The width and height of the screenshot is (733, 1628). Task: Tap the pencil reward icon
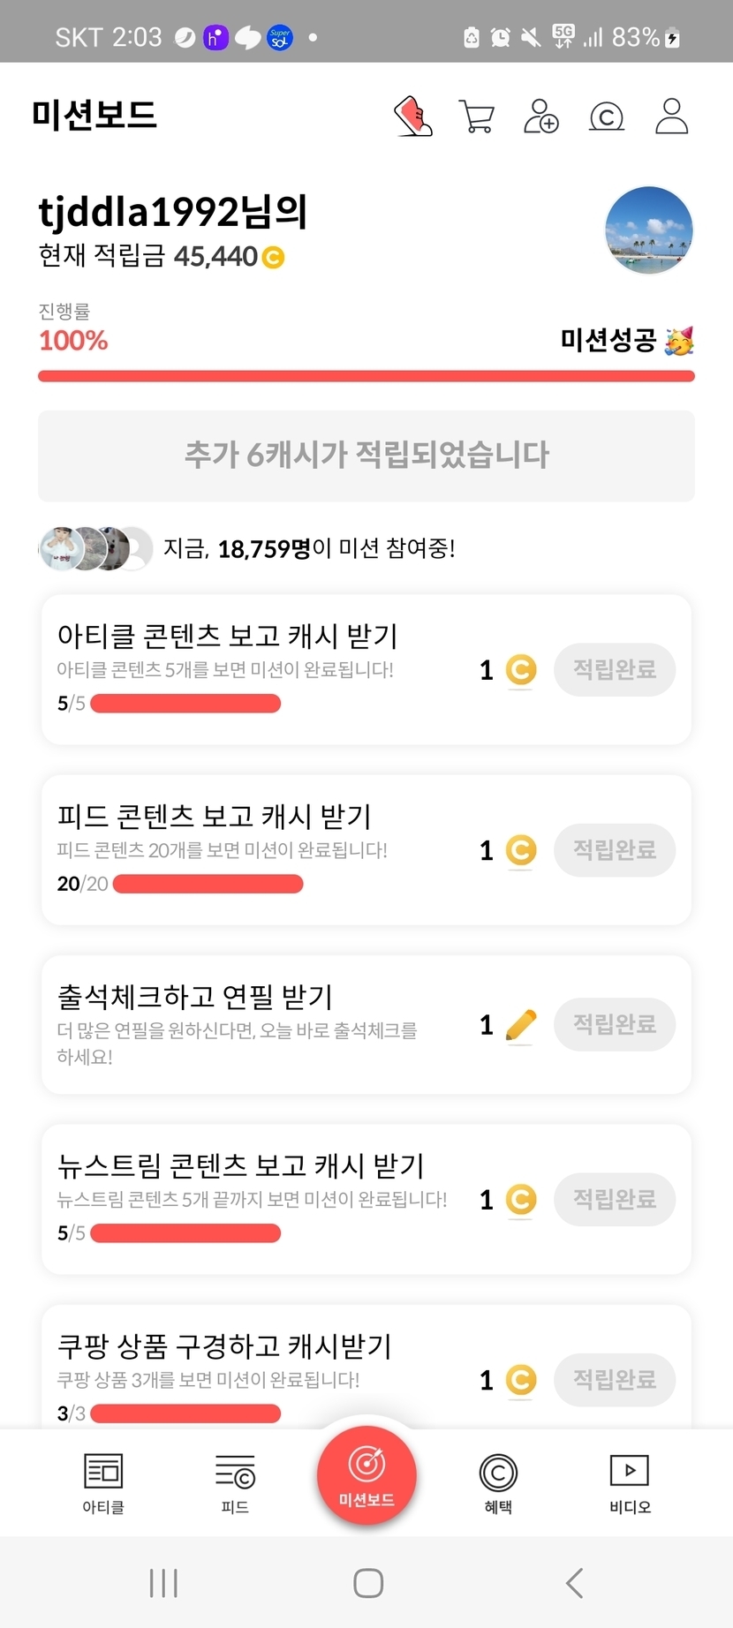[x=521, y=1025]
